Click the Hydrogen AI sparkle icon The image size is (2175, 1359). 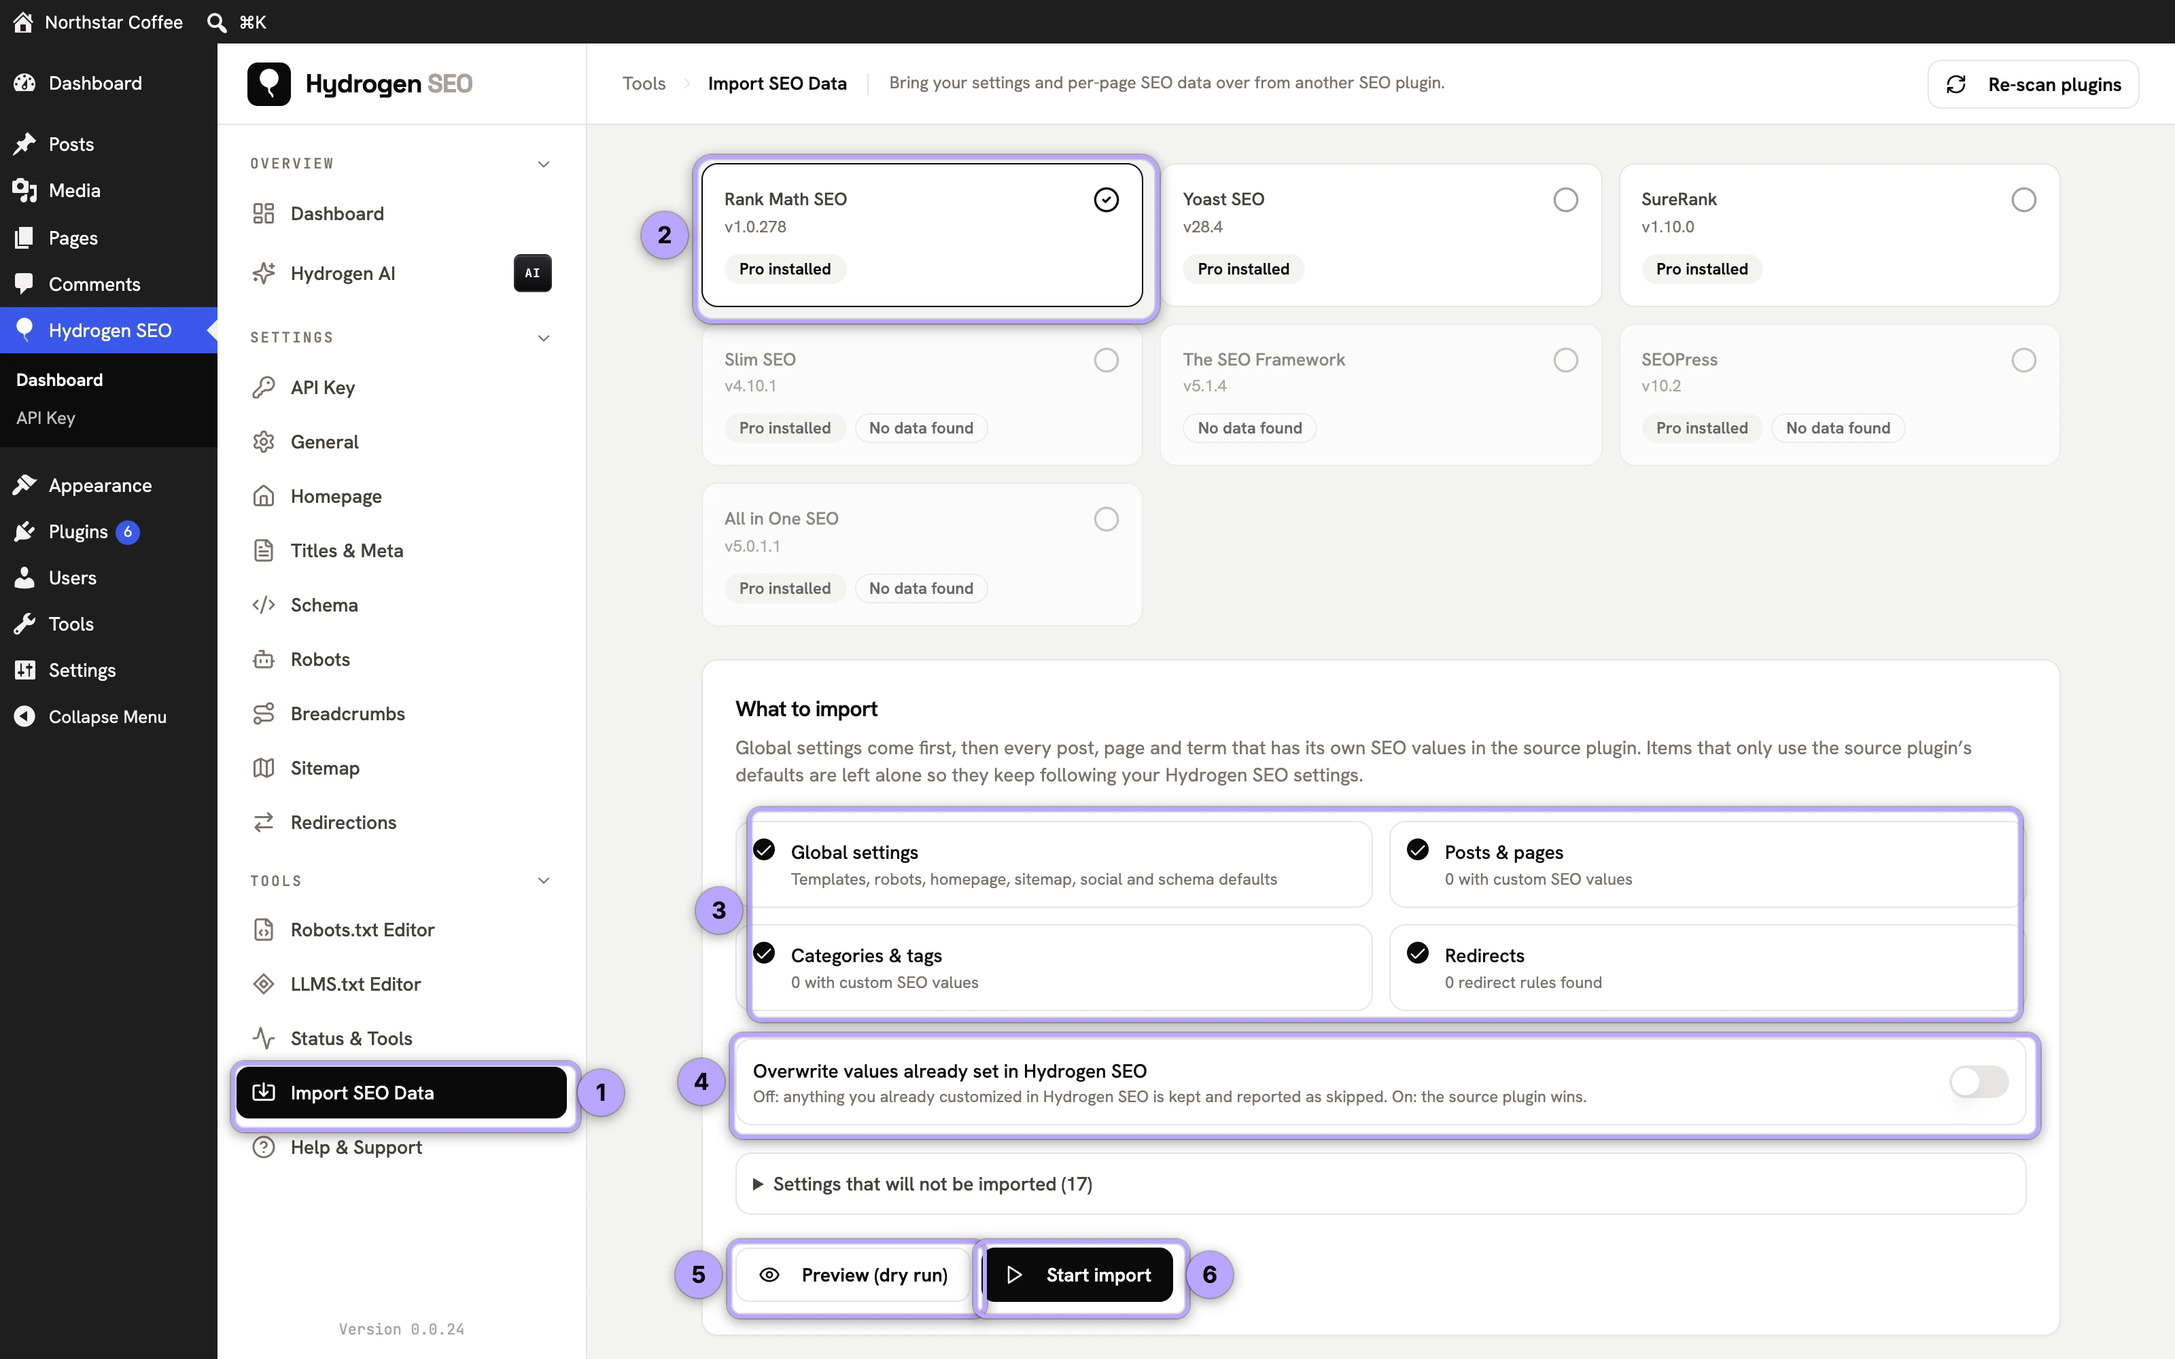click(263, 273)
